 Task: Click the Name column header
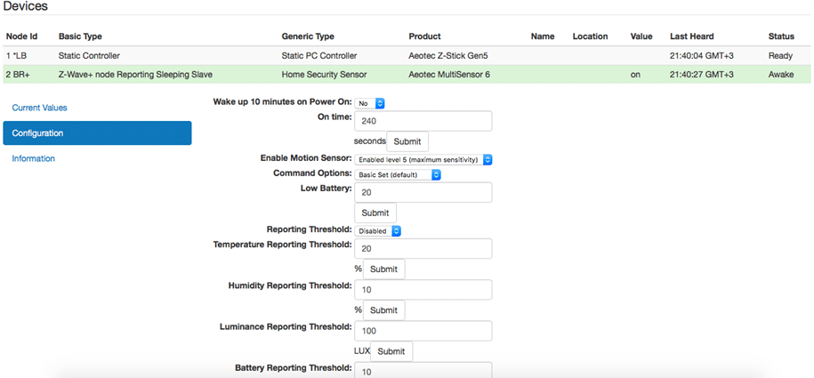[543, 36]
